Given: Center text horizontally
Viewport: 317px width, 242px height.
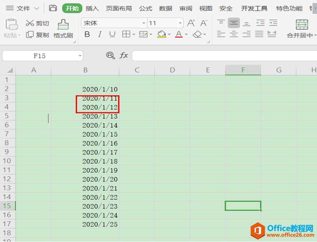Looking at the screenshot, I should point(234,34).
